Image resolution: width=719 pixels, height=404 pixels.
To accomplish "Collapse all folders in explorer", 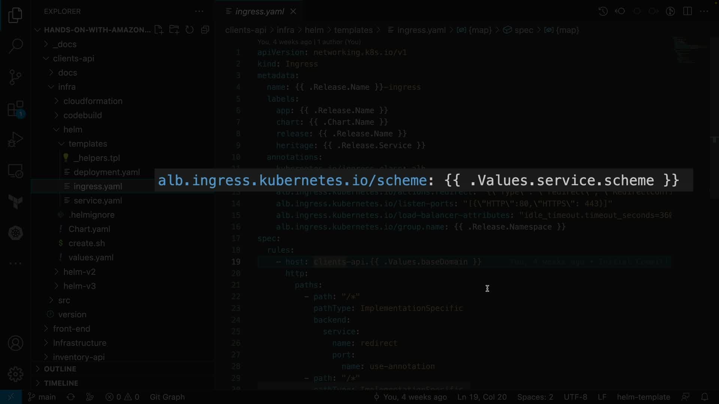I will tap(205, 30).
